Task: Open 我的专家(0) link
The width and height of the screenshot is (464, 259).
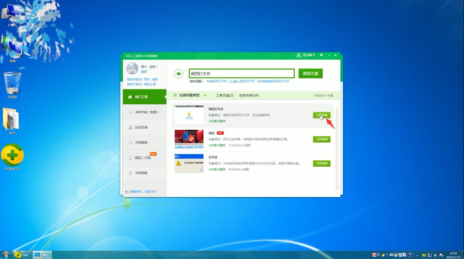Action: pyautogui.click(x=135, y=80)
